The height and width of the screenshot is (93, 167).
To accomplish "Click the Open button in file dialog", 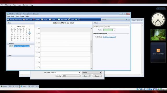I will coord(86,76).
